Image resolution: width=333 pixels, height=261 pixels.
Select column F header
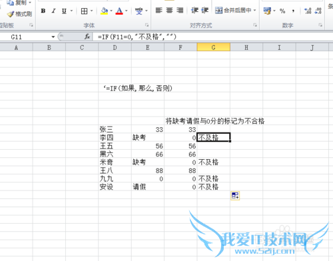coord(180,47)
